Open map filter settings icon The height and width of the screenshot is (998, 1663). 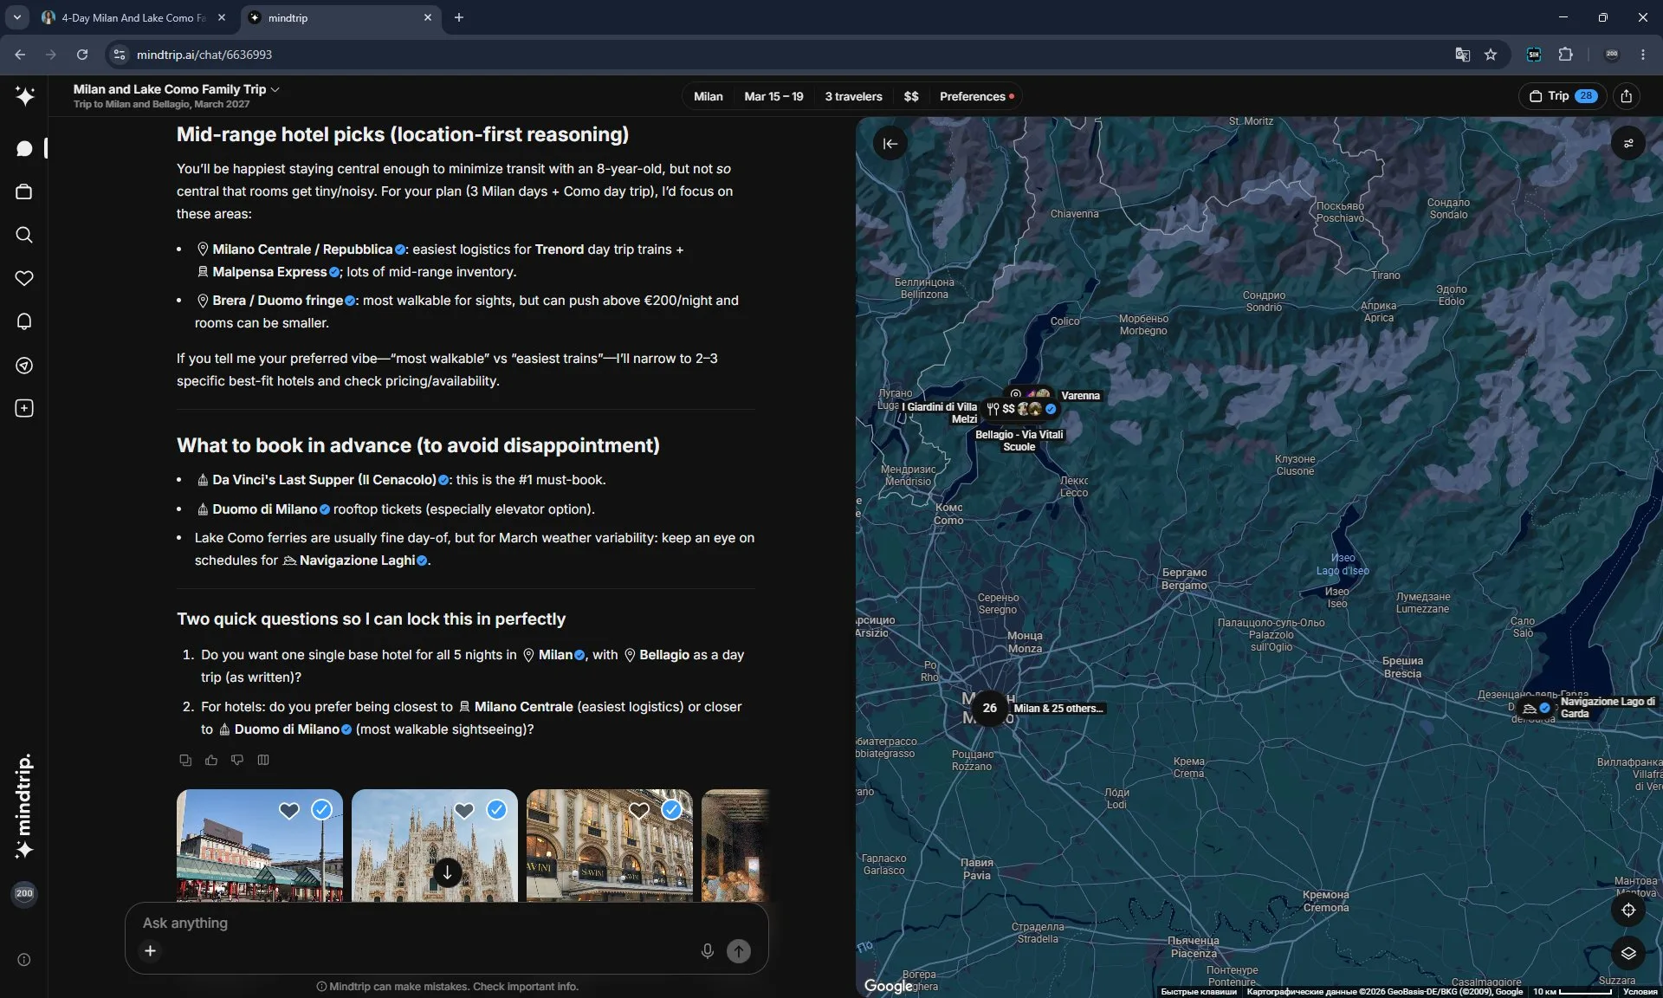[x=1628, y=144]
